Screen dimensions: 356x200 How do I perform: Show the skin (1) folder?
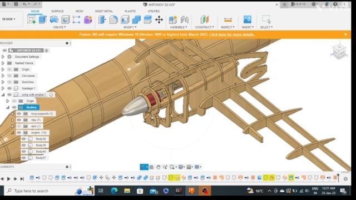pyautogui.click(x=19, y=126)
